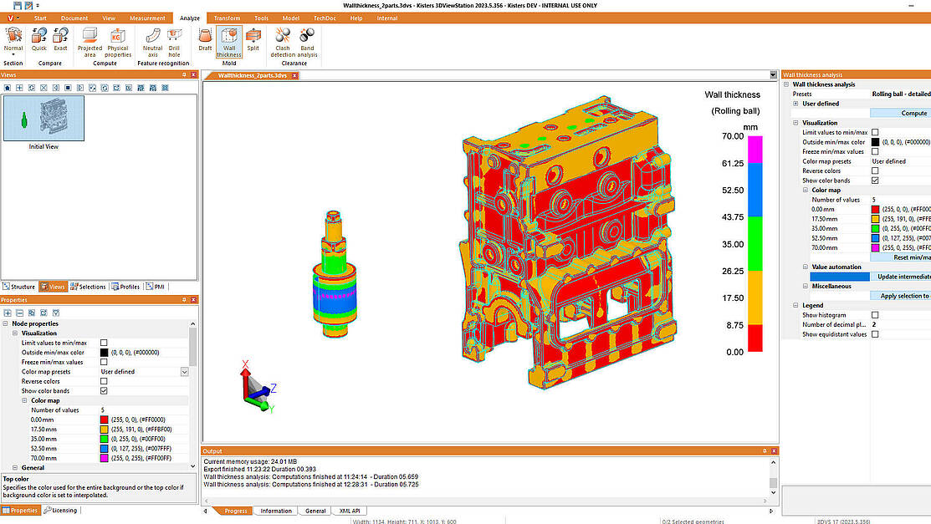
Task: Open the Measurement ribbon tab
Action: coord(147,18)
